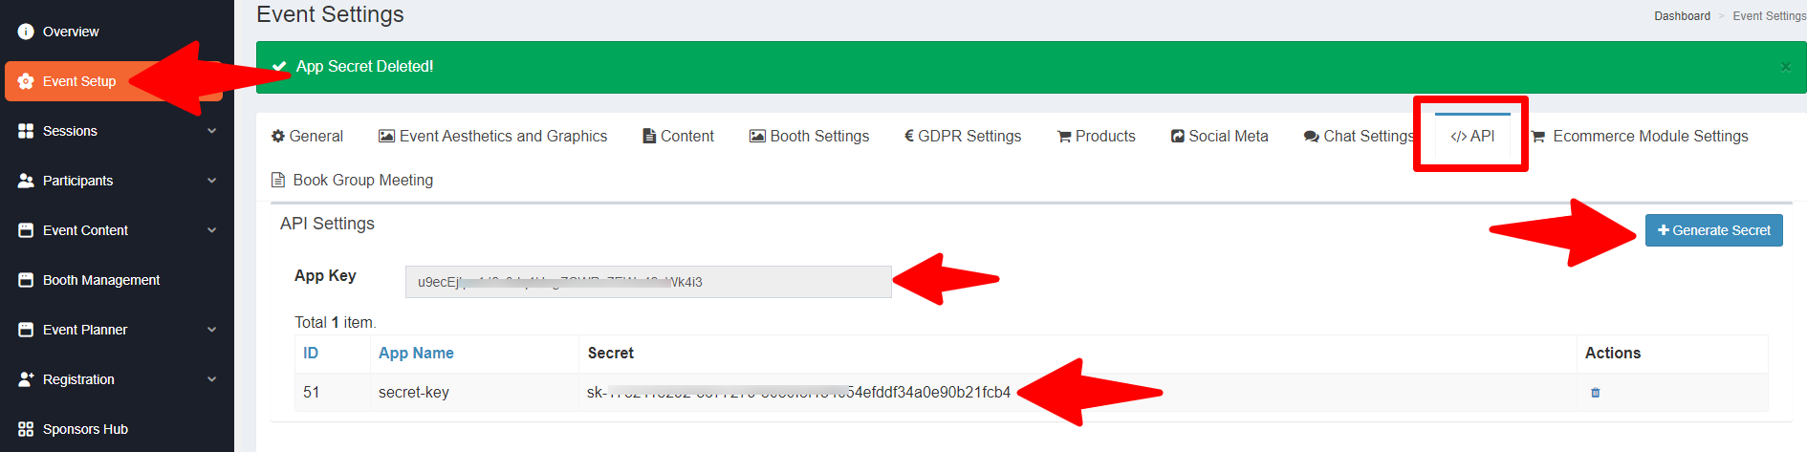Click the Event Setup gear icon
The image size is (1807, 452).
pyautogui.click(x=26, y=81)
